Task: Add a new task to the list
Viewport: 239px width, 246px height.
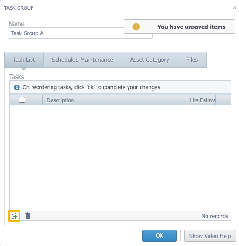Action: (x=14, y=216)
